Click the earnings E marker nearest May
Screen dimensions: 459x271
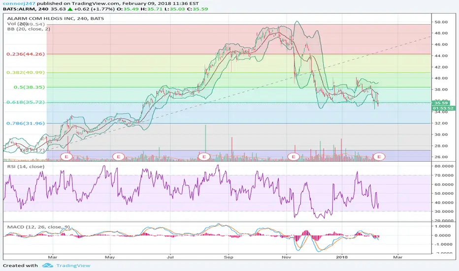pos(119,157)
